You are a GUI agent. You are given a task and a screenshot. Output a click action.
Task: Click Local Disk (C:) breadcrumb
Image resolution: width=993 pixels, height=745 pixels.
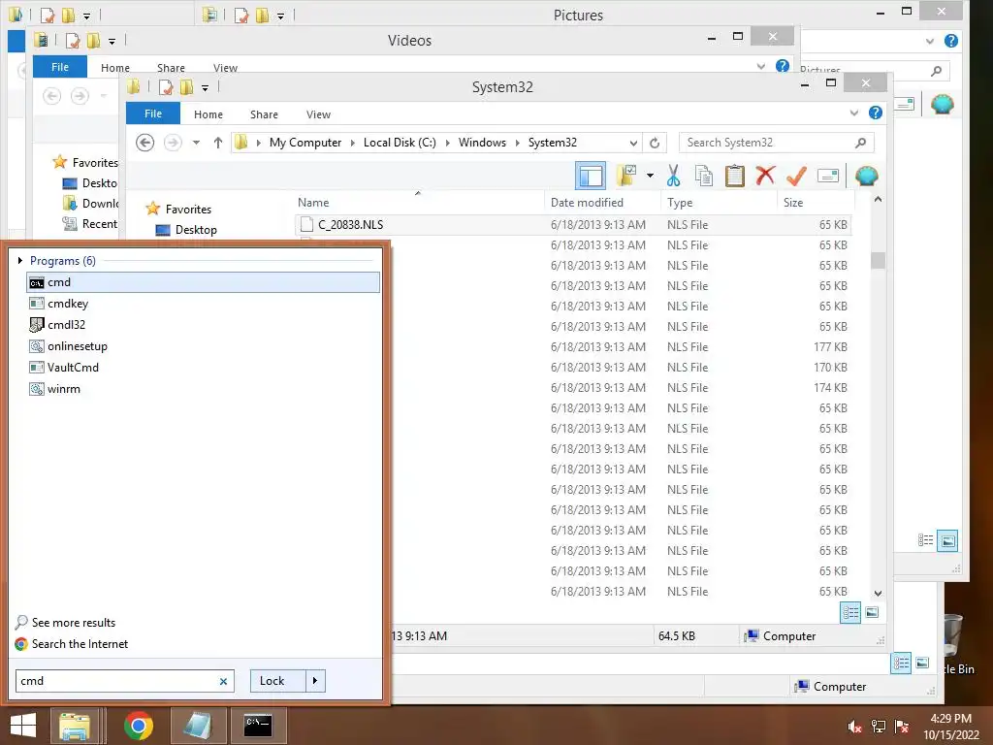[x=400, y=143]
